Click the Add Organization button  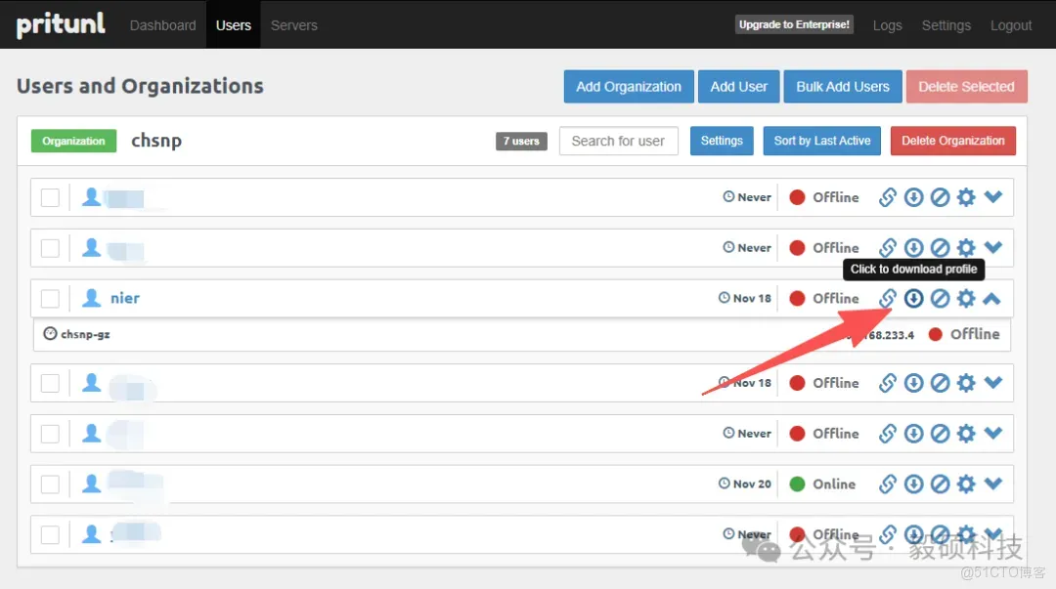click(x=629, y=86)
